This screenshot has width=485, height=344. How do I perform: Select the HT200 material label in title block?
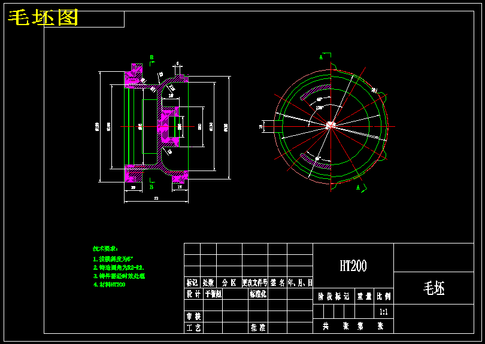coord(353,266)
